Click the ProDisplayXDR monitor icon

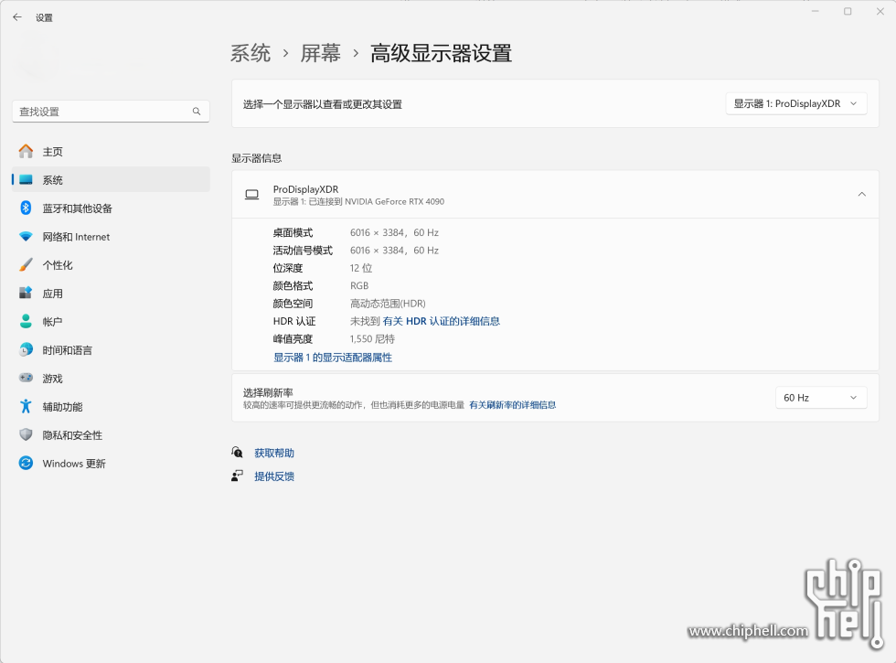pyautogui.click(x=252, y=195)
